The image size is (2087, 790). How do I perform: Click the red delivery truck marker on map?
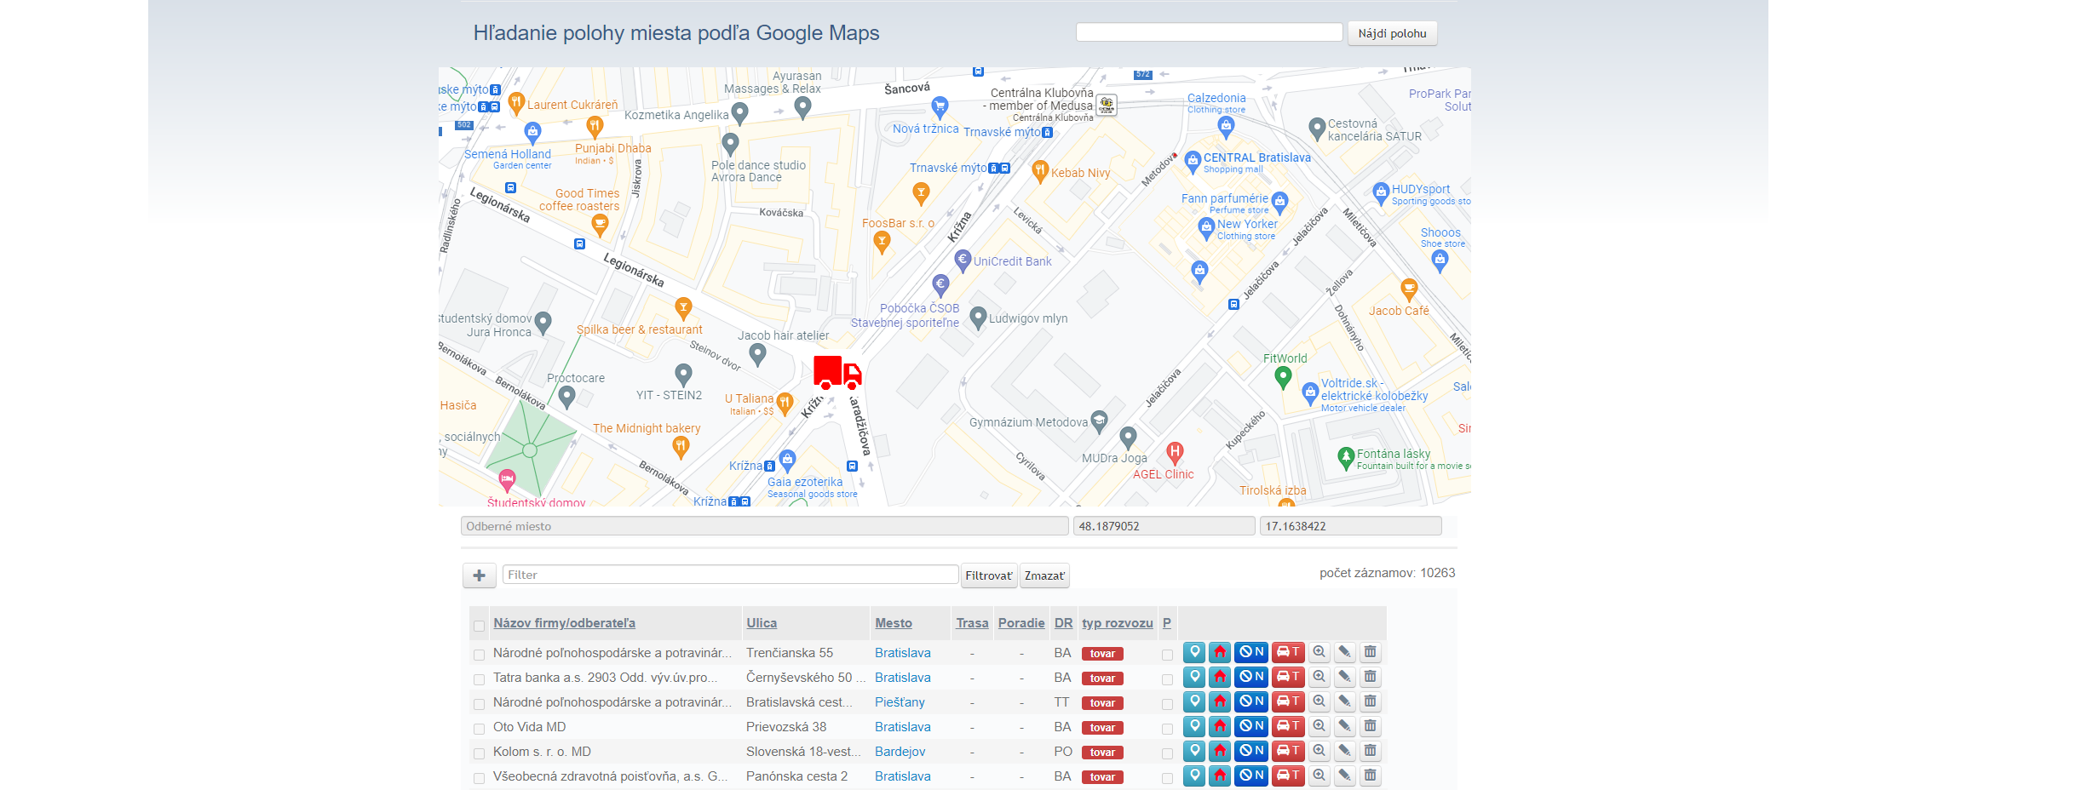point(837,373)
